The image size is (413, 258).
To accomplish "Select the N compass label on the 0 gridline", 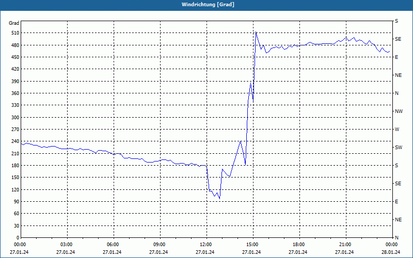I will coord(396,238).
